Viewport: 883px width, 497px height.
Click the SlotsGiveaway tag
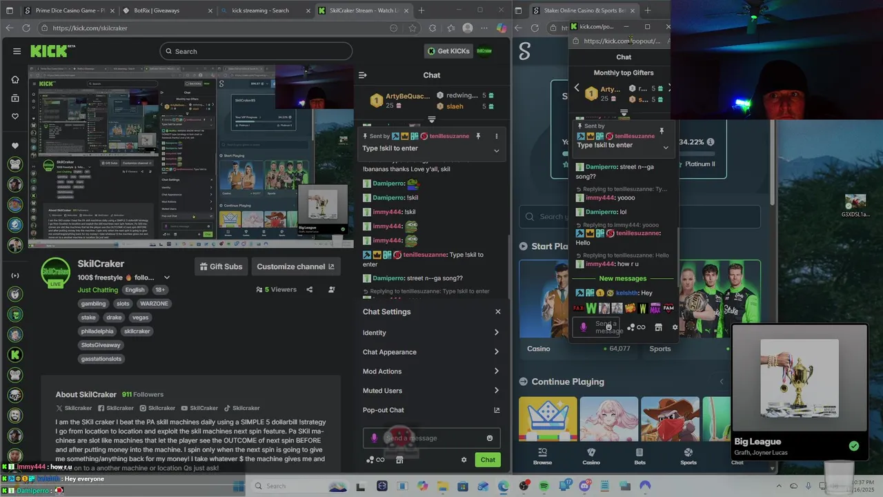point(101,345)
